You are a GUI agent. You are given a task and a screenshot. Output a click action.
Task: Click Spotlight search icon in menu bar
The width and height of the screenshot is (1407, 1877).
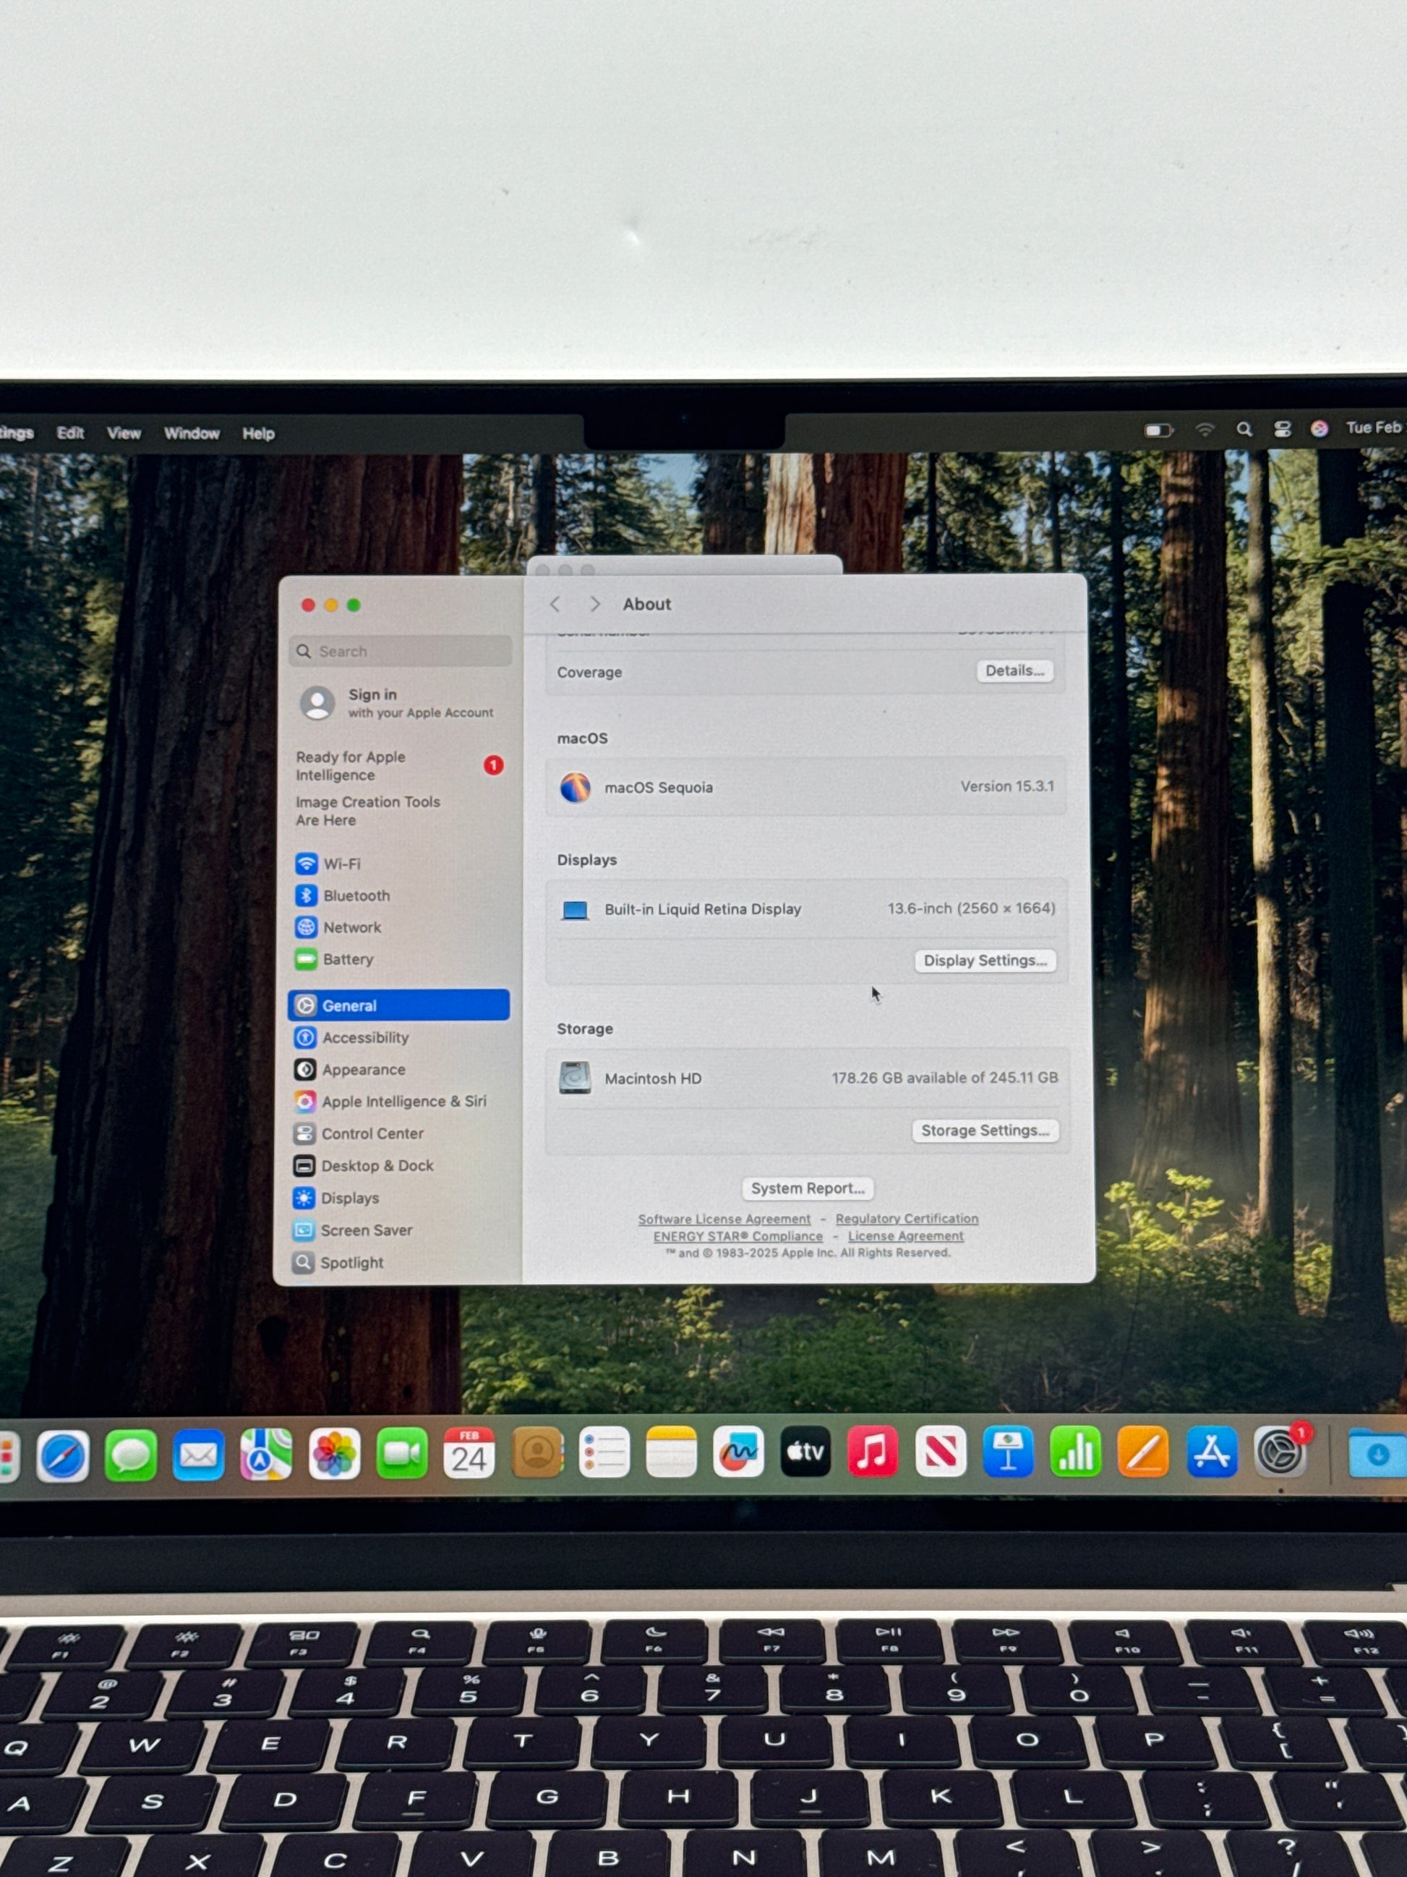tap(1244, 430)
